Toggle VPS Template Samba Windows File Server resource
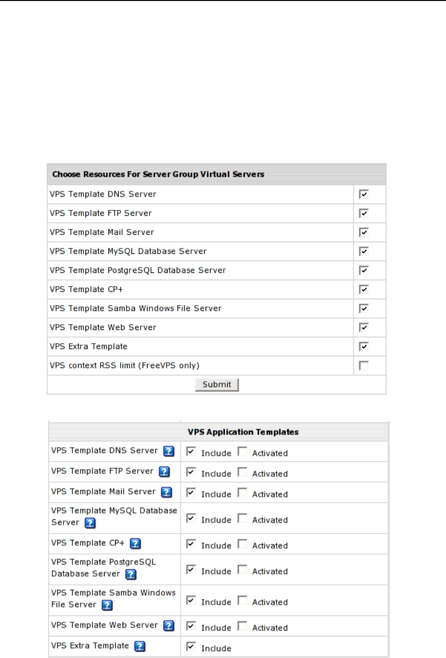 coord(363,308)
